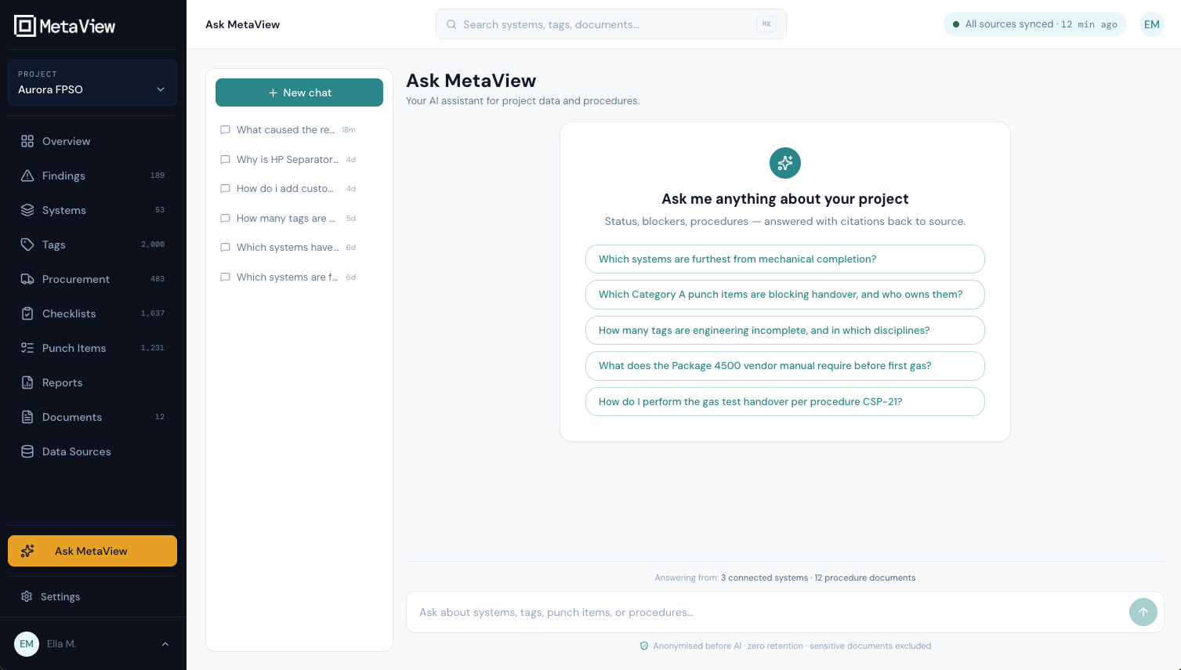Click the Checklists clipboard icon
The width and height of the screenshot is (1181, 670).
(27, 313)
